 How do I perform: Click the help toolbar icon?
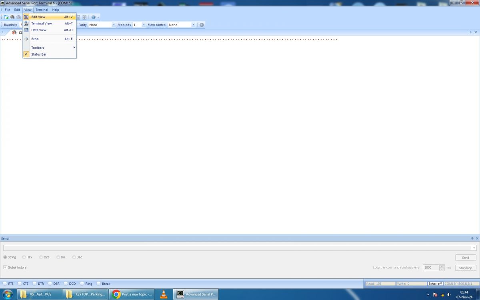click(x=93, y=17)
